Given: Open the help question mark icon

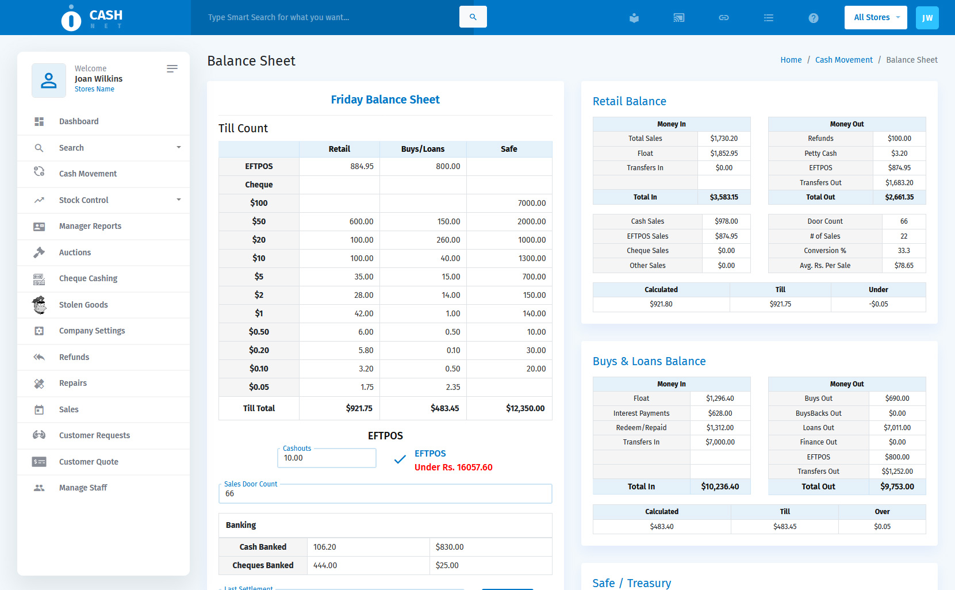Looking at the screenshot, I should tap(813, 18).
